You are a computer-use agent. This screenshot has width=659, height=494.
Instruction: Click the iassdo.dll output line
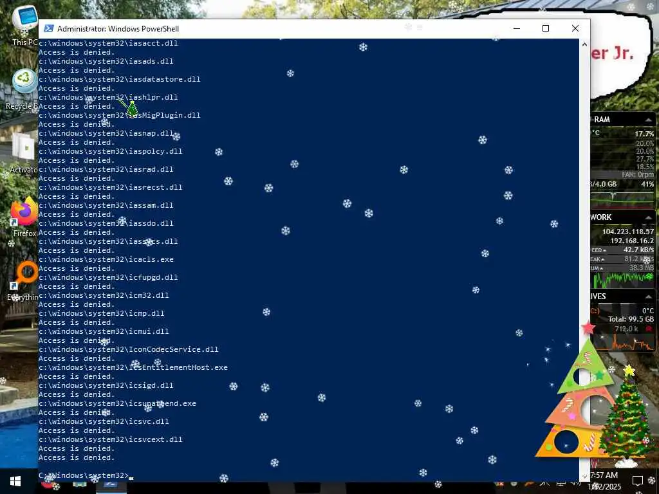click(106, 223)
